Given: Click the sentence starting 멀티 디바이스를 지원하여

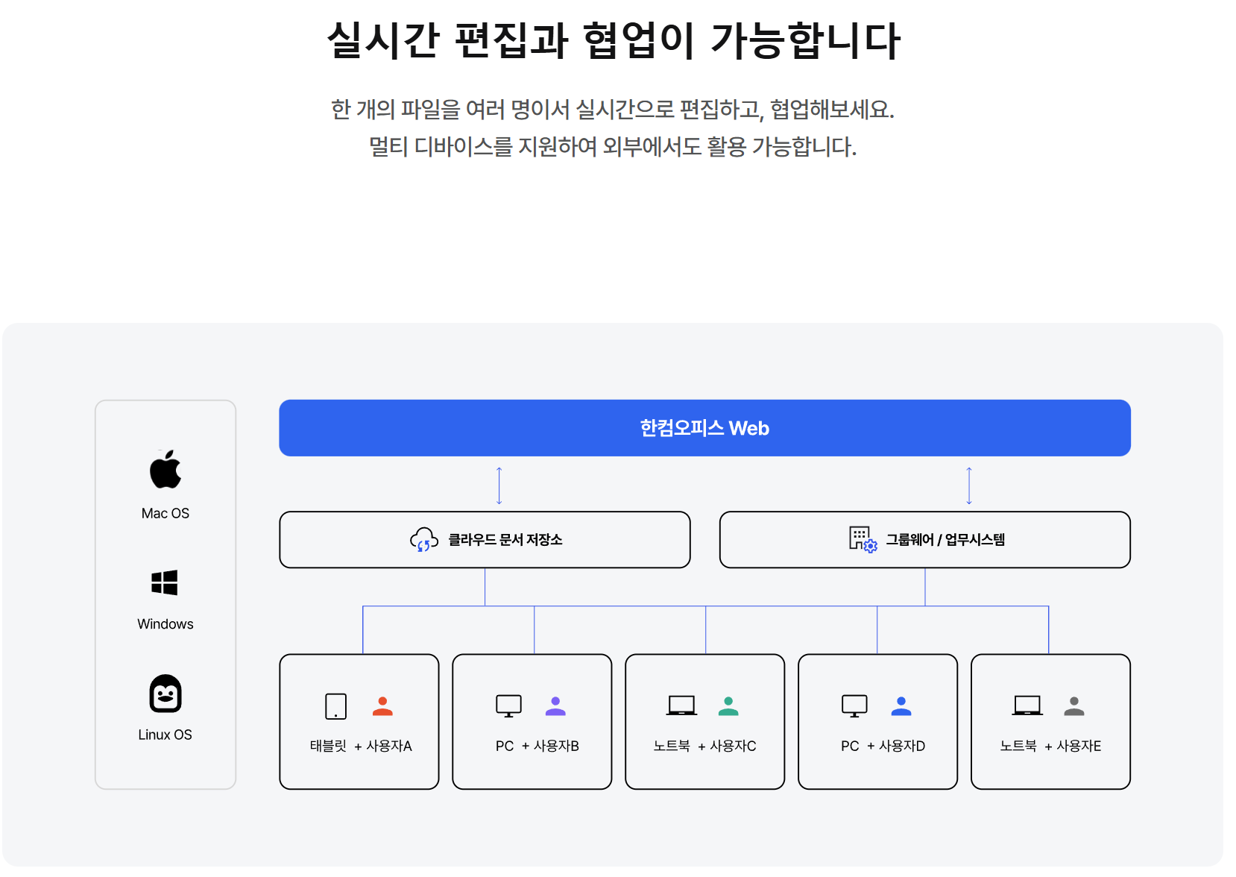Looking at the screenshot, I should (x=613, y=146).
